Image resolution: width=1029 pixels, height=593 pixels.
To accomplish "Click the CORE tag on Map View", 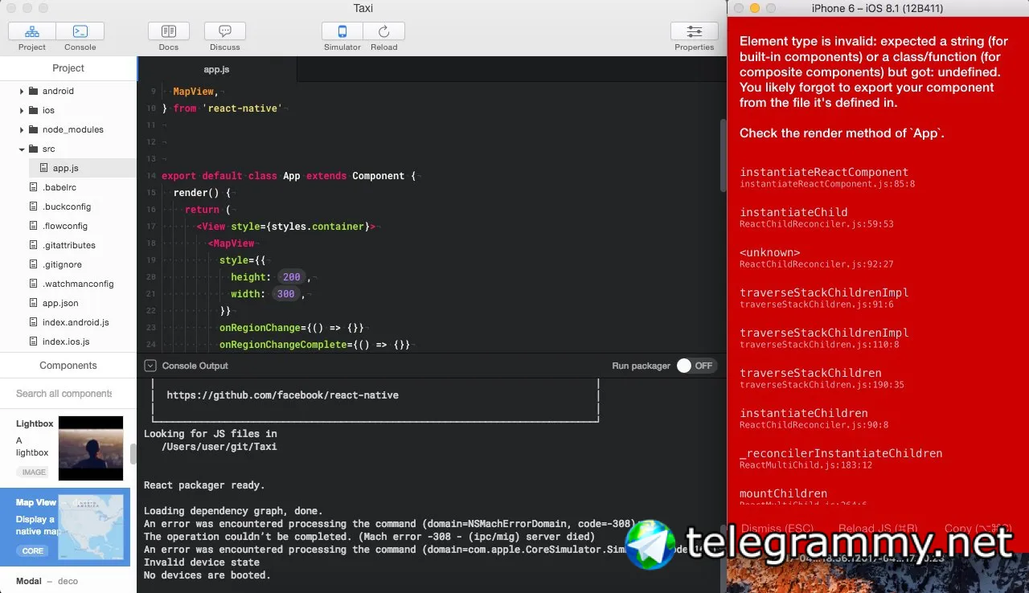I will pos(33,551).
